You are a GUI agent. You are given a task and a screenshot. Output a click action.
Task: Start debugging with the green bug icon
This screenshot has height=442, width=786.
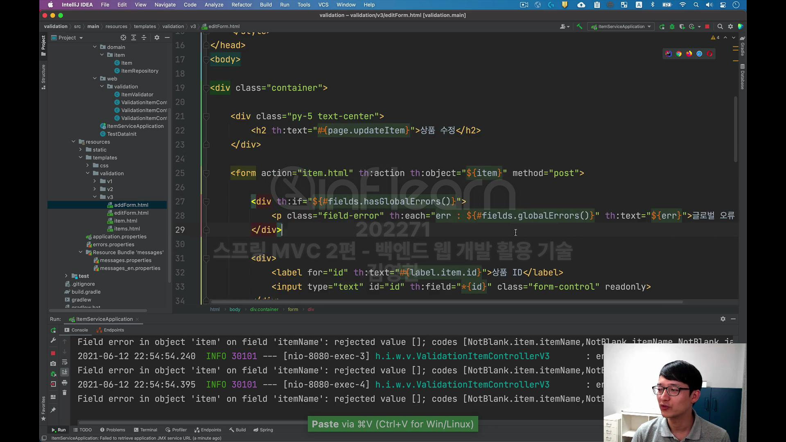(x=672, y=27)
